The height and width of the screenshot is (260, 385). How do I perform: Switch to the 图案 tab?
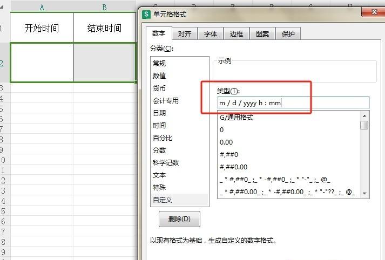pos(262,33)
